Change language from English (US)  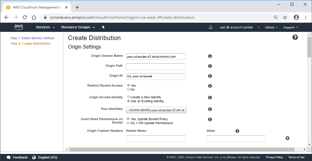[x=48, y=157]
